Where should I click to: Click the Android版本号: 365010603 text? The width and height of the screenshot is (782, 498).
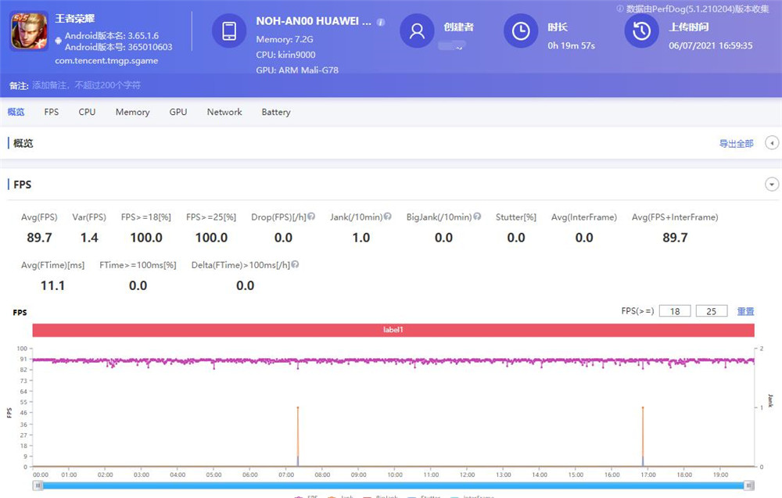[x=119, y=47]
